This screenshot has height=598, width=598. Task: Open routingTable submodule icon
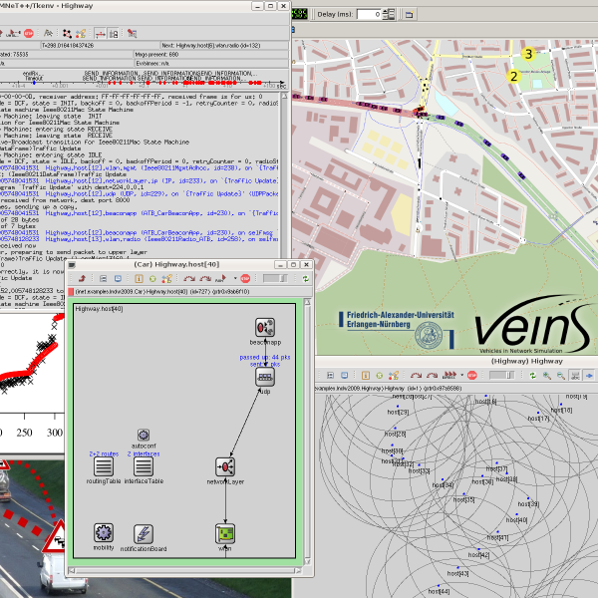coord(104,466)
